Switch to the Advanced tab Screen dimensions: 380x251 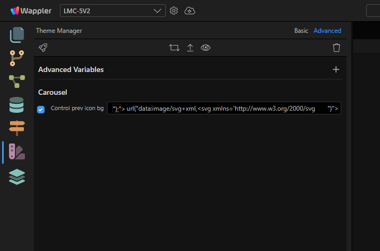click(x=327, y=31)
